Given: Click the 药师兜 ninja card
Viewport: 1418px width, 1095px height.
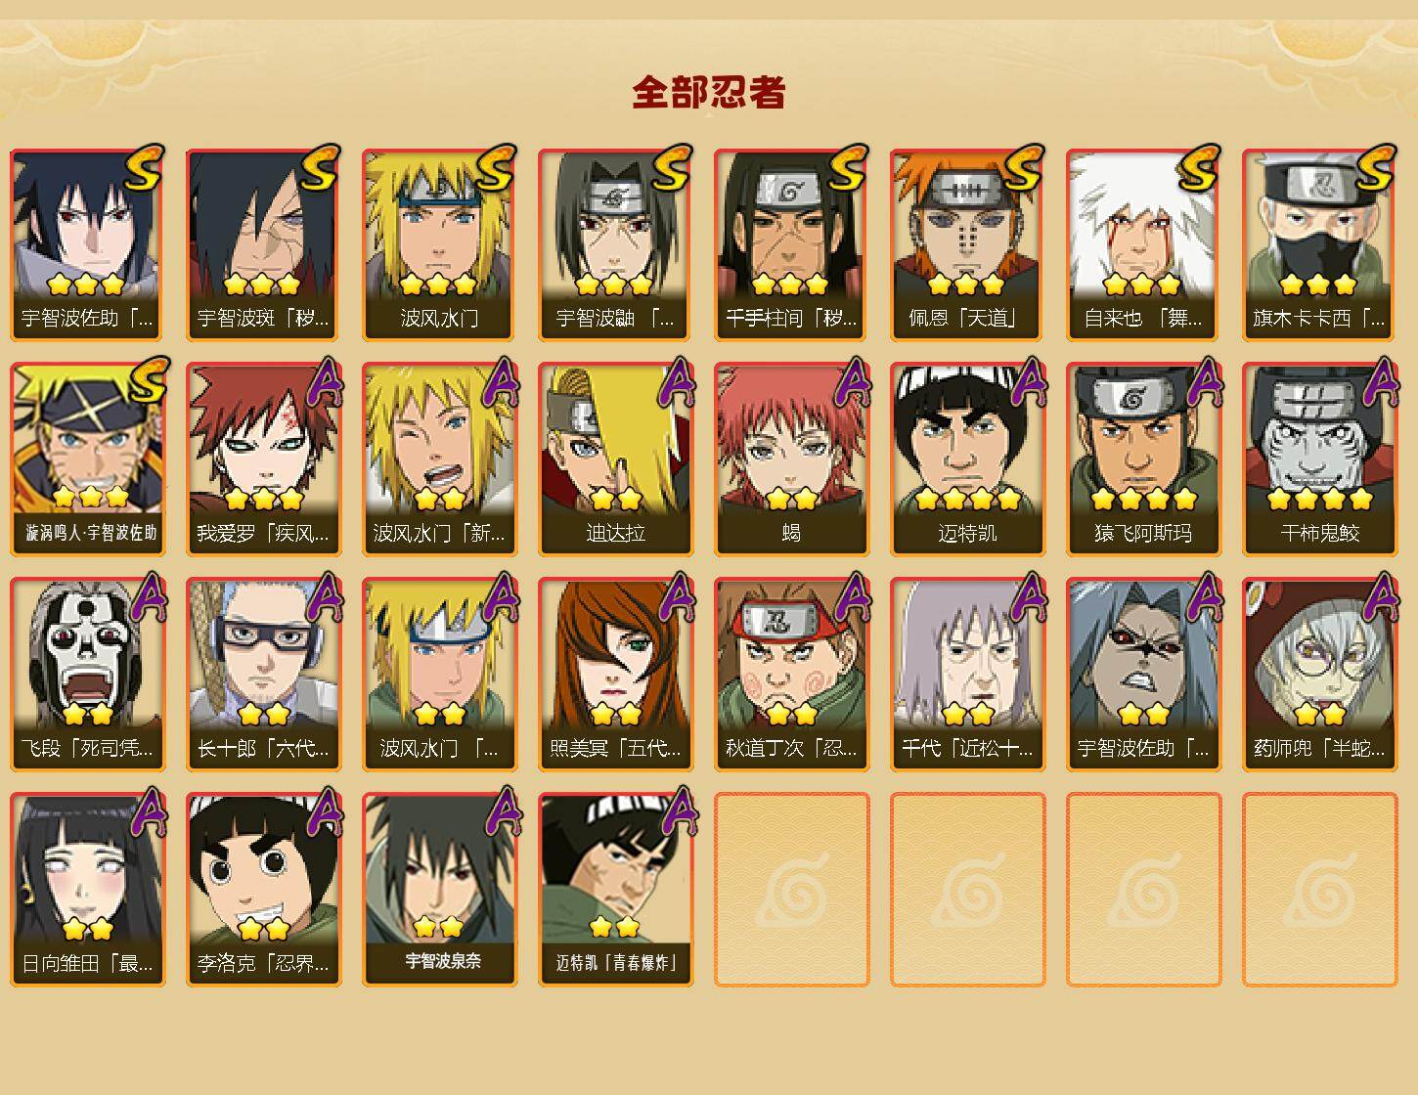Looking at the screenshot, I should (1319, 675).
